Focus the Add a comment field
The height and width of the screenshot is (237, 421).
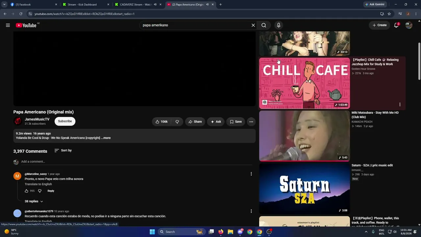click(136, 162)
